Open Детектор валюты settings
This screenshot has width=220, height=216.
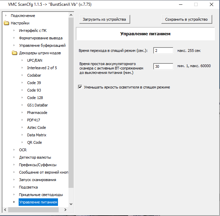[x=35, y=157]
